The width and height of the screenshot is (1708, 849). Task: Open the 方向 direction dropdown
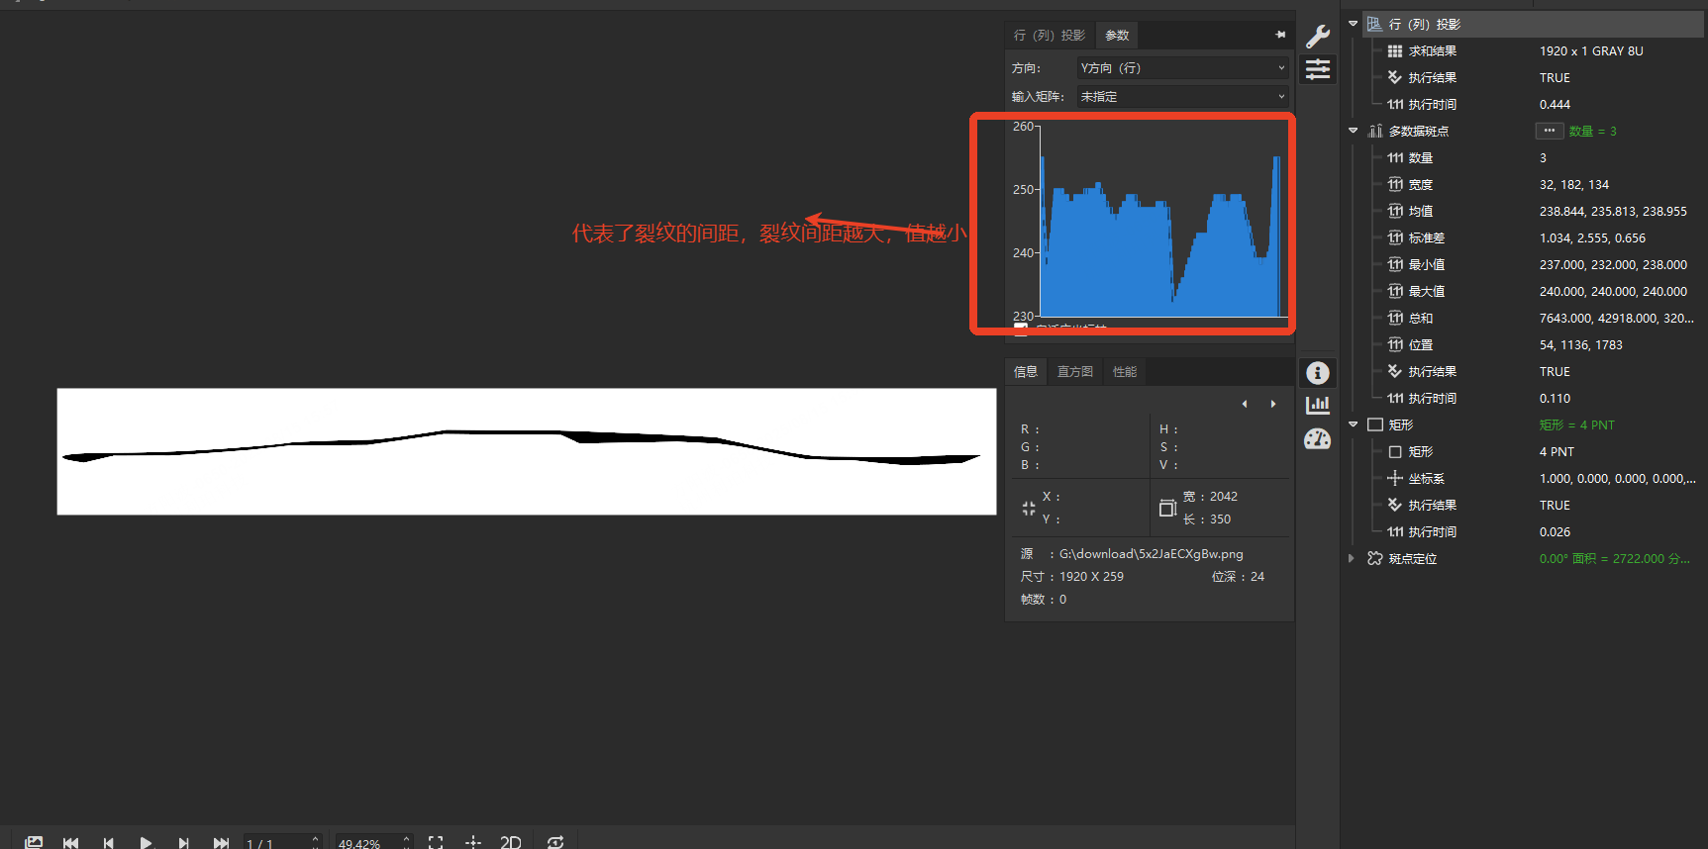(x=1182, y=68)
